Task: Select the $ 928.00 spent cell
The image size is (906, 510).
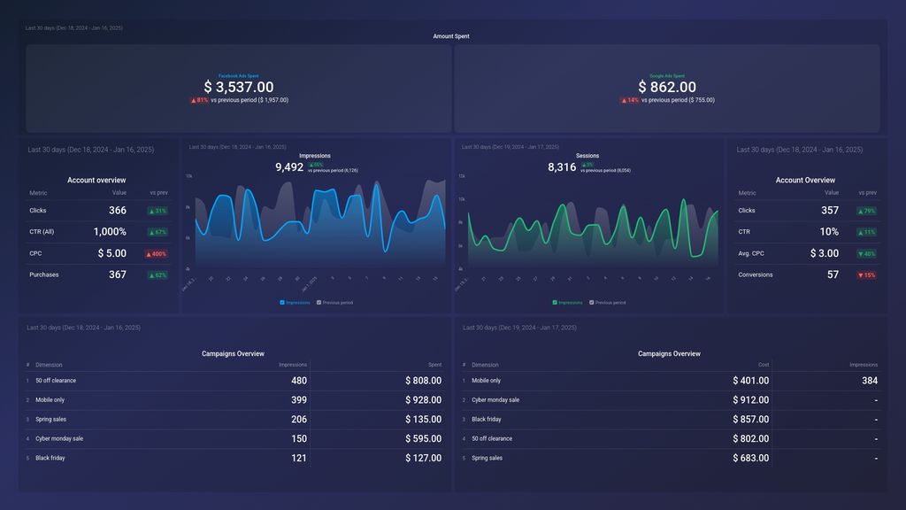Action: click(x=424, y=400)
